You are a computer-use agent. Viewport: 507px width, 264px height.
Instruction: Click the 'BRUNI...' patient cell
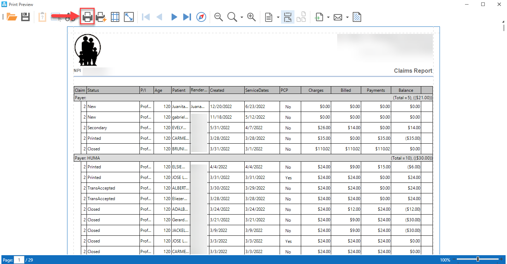(180, 149)
